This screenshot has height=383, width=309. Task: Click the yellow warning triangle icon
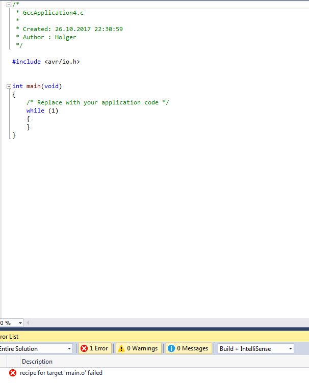(121, 348)
